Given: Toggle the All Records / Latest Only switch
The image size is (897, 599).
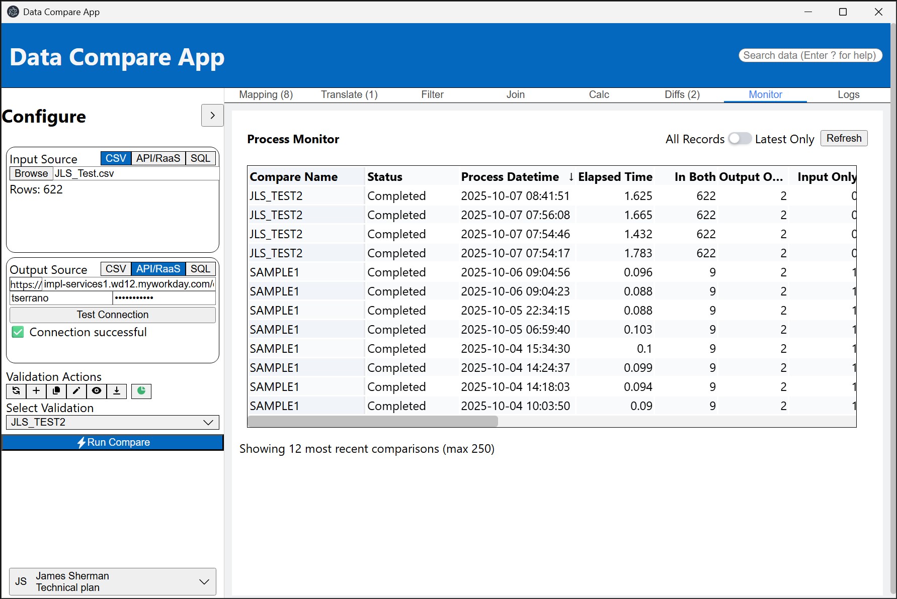Looking at the screenshot, I should 740,139.
